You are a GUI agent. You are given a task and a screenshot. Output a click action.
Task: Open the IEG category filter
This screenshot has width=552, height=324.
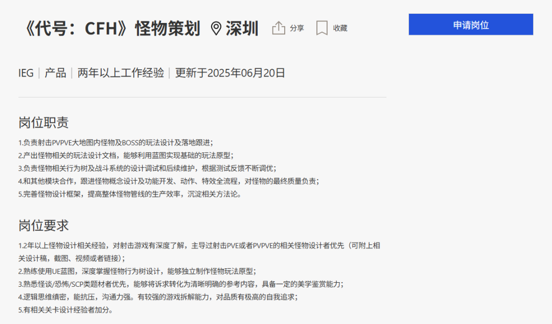click(x=26, y=73)
